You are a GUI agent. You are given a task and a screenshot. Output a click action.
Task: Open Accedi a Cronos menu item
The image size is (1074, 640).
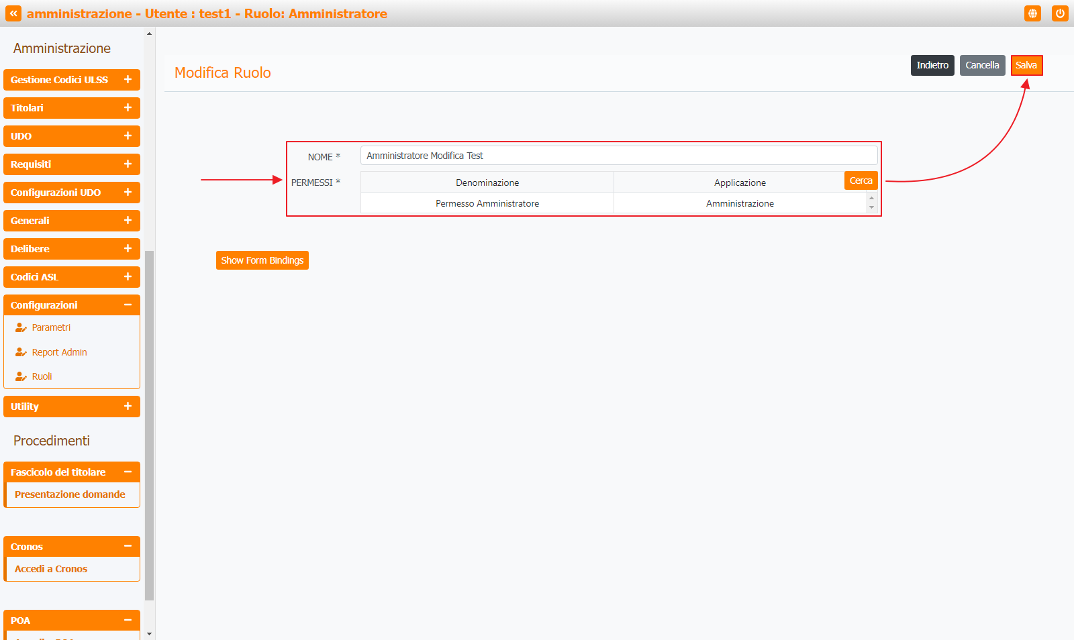click(51, 569)
